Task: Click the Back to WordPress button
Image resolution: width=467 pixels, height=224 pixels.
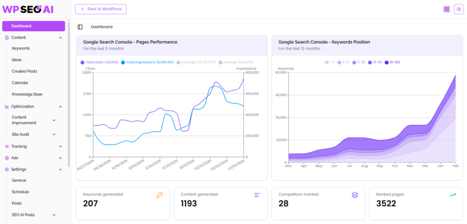Action: pos(101,9)
